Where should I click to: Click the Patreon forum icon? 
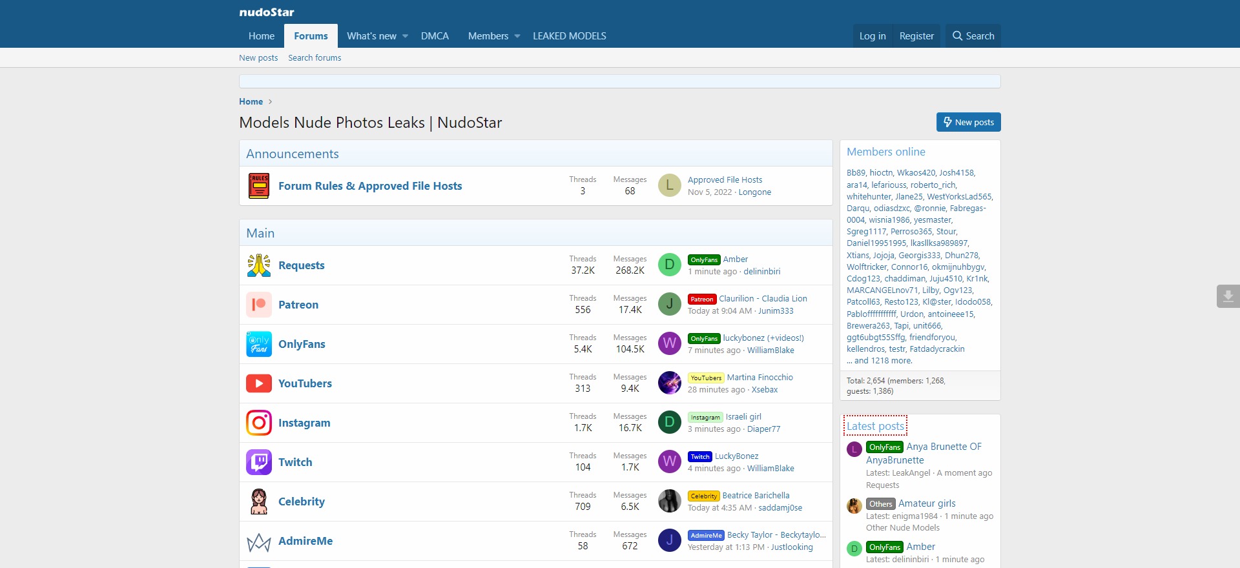pos(259,305)
